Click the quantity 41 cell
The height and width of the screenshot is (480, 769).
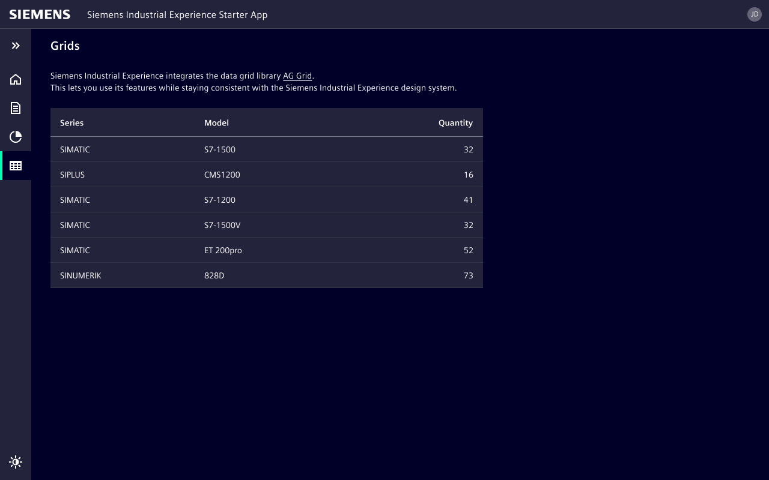click(x=411, y=200)
